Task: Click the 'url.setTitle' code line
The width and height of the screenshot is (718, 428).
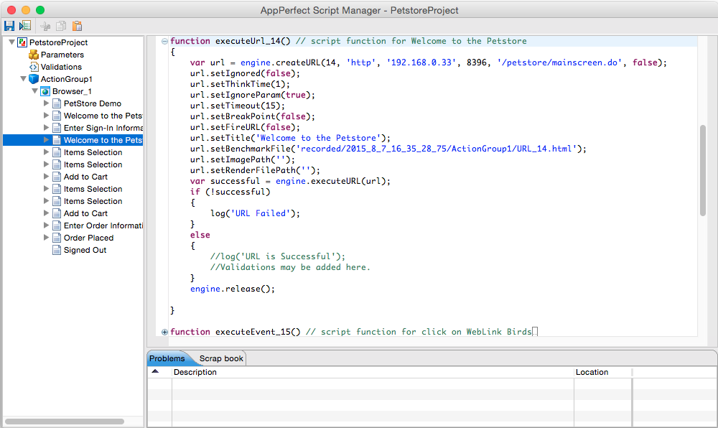Action: 290,138
